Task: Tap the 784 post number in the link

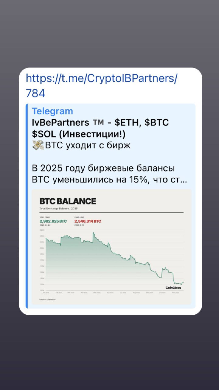Action: click(36, 93)
